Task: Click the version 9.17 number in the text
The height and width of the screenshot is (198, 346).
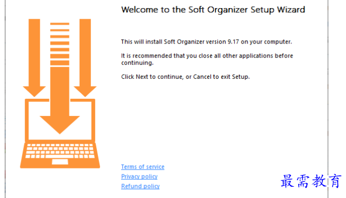Action: (x=233, y=42)
